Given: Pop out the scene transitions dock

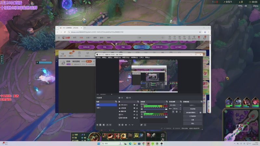Looking at the screenshot, I should coord(181,102).
